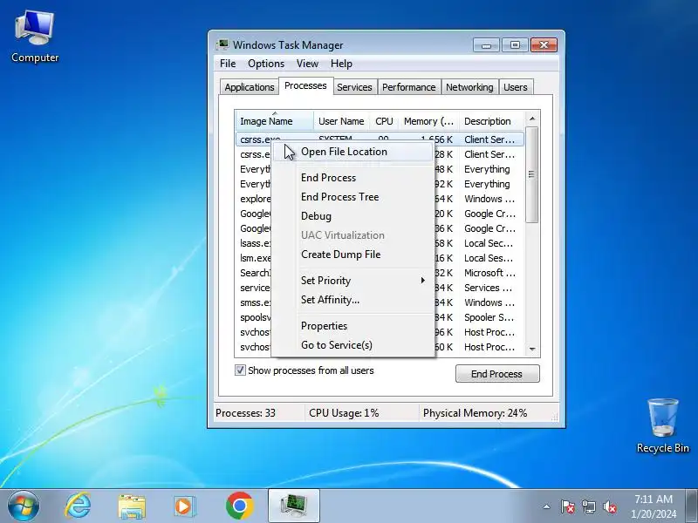
Task: Click 'CPU Usage: 1%' status entry
Action: pyautogui.click(x=344, y=412)
